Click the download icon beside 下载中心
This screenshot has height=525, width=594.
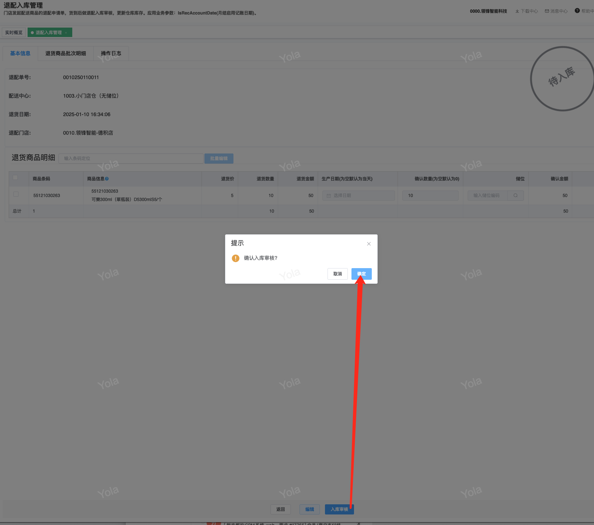tap(517, 11)
